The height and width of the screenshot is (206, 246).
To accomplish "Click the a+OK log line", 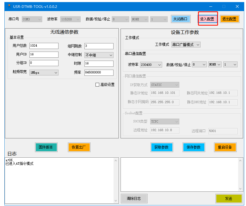I will [9, 160].
